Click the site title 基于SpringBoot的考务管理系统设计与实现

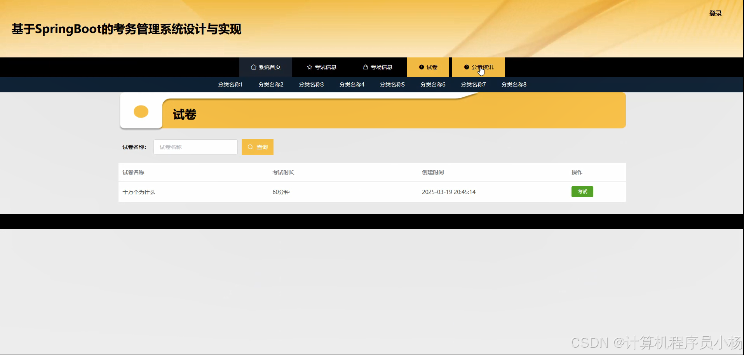click(x=126, y=29)
